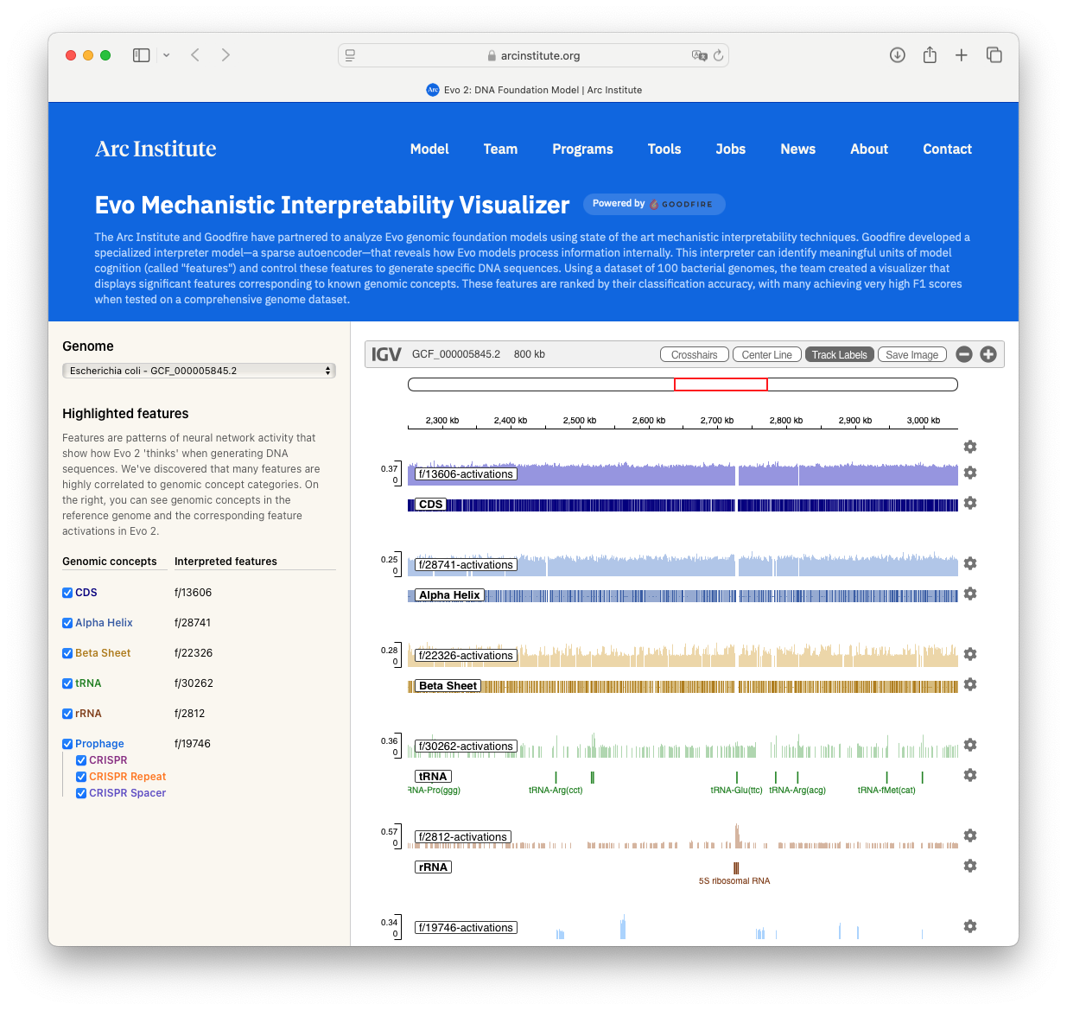The width and height of the screenshot is (1067, 1010).
Task: Reload the page in the address bar
Action: pyautogui.click(x=718, y=55)
